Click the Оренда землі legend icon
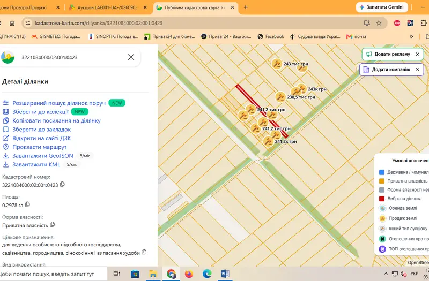Viewport: 429px width, 281px height. pos(382,208)
